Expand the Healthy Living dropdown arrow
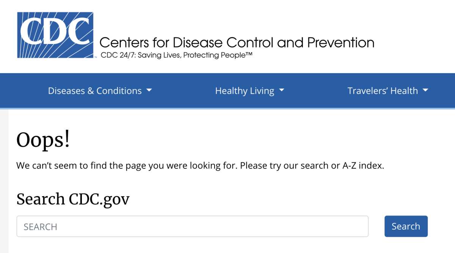Viewport: 455px width, 253px height. pos(281,90)
